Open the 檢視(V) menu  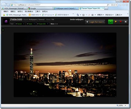(20, 12)
